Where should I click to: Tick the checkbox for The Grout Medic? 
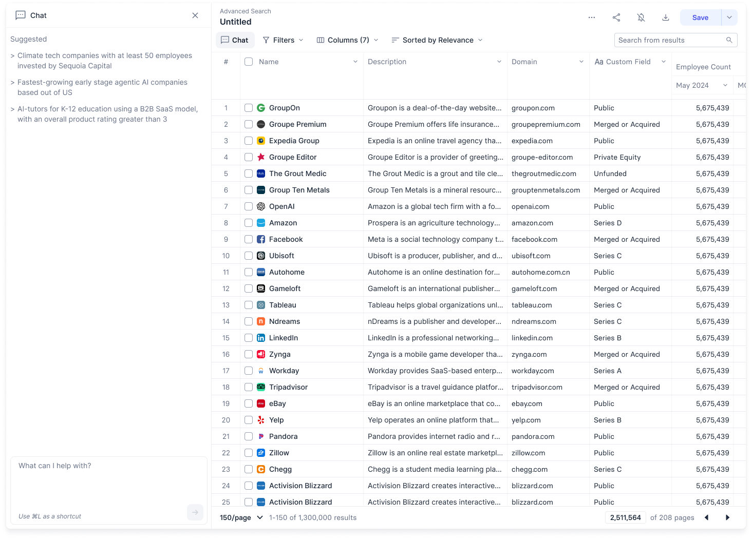tap(249, 174)
